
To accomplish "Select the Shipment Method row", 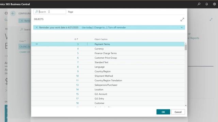I will pyautogui.click(x=108, y=76).
